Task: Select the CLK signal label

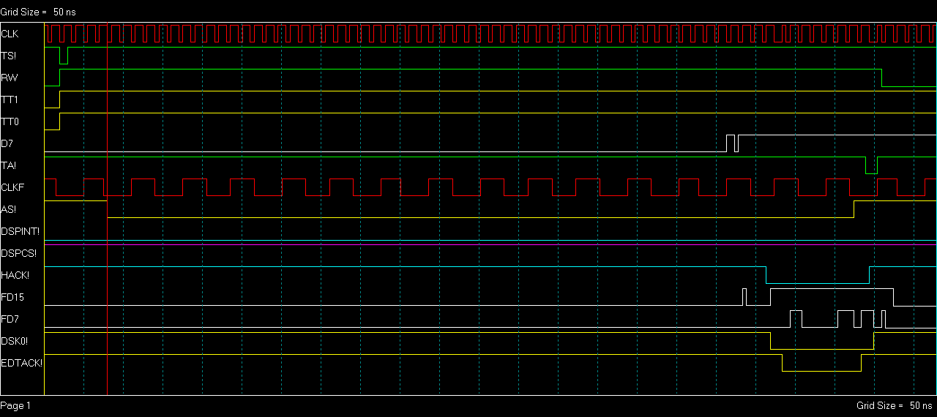Action: click(10, 34)
